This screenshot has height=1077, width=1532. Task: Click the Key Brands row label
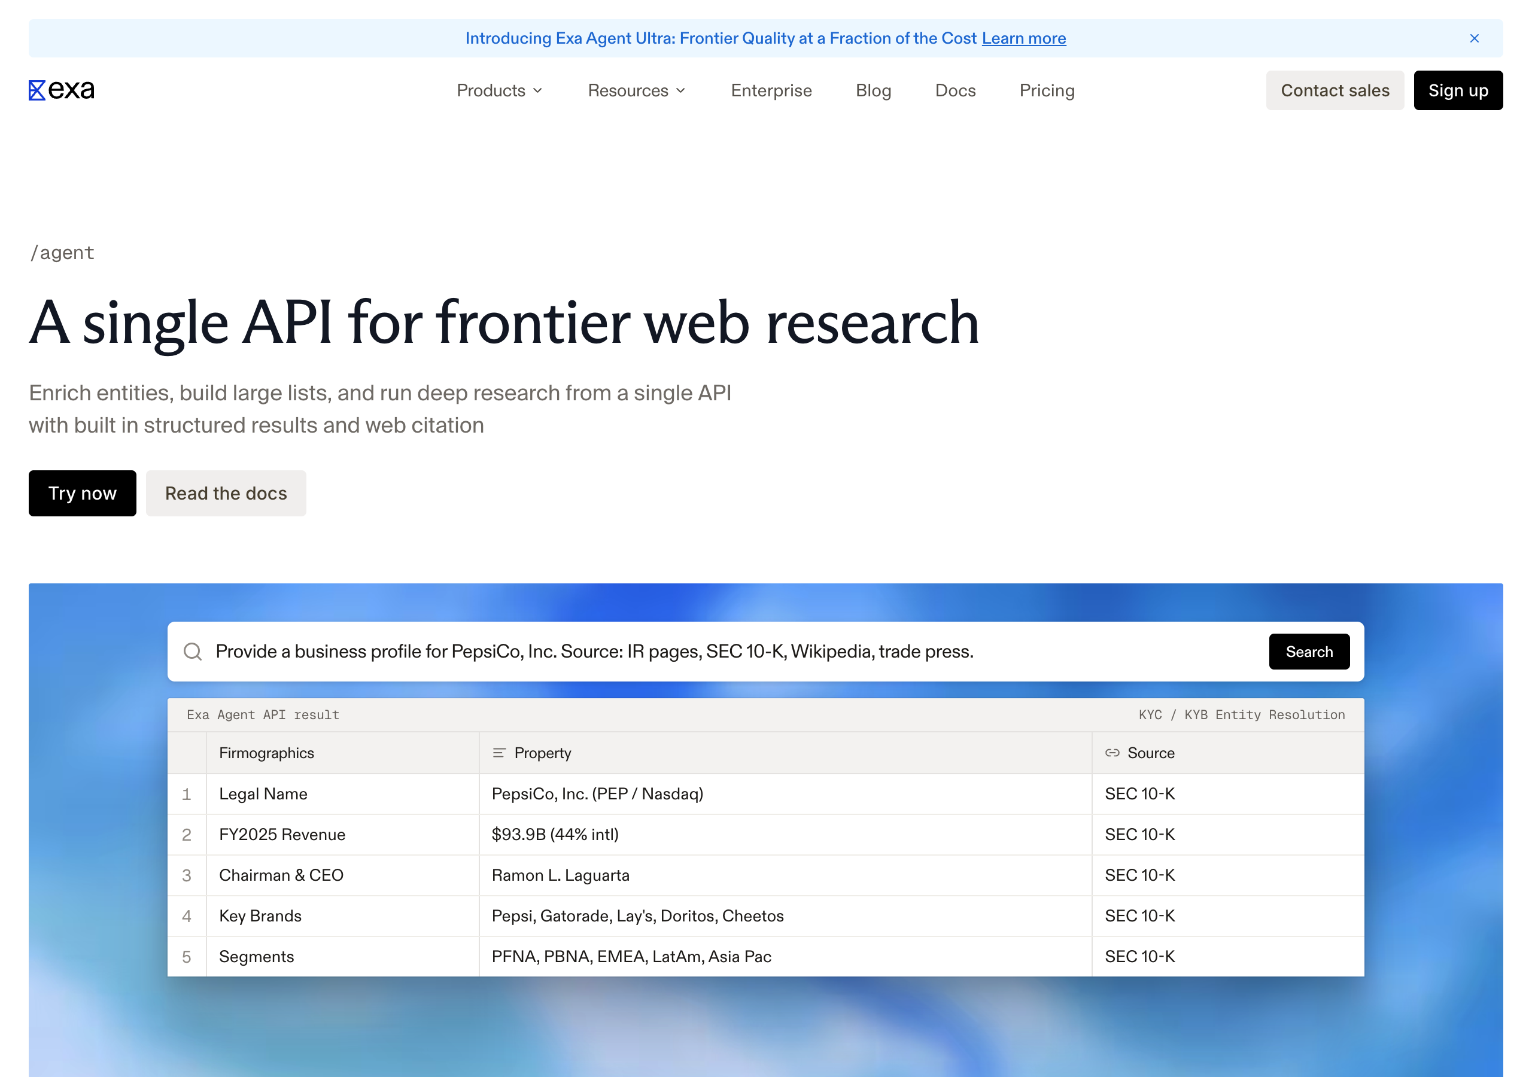tap(260, 915)
